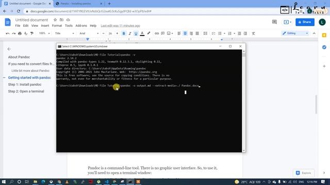Click the Docs home logo
The image size is (330, 185).
8,22
